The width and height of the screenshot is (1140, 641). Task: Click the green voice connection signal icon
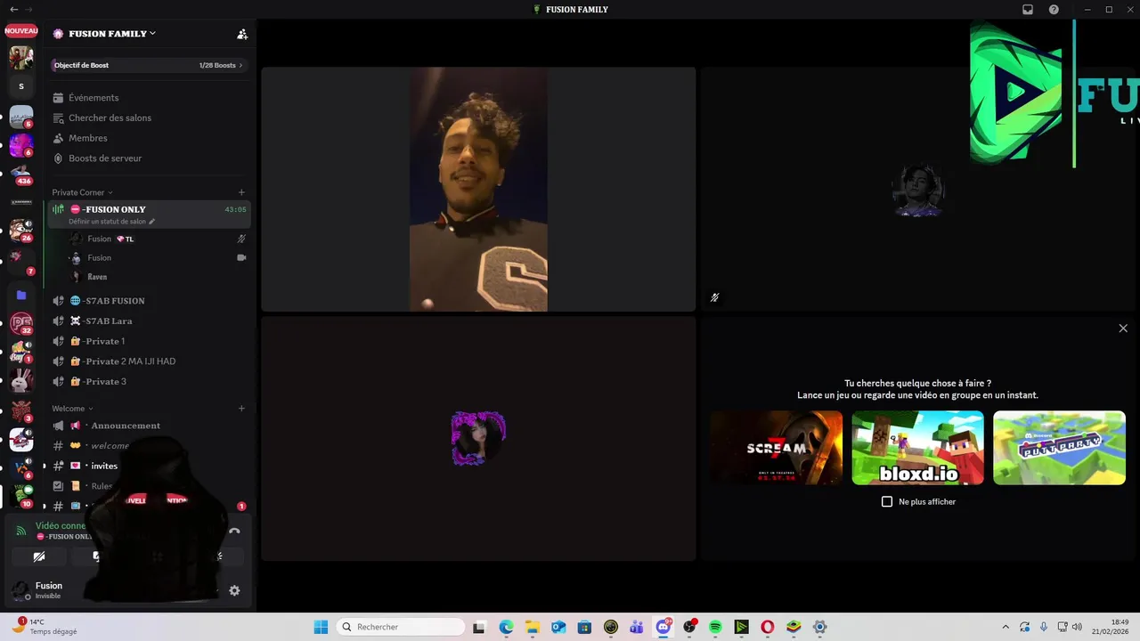(21, 531)
